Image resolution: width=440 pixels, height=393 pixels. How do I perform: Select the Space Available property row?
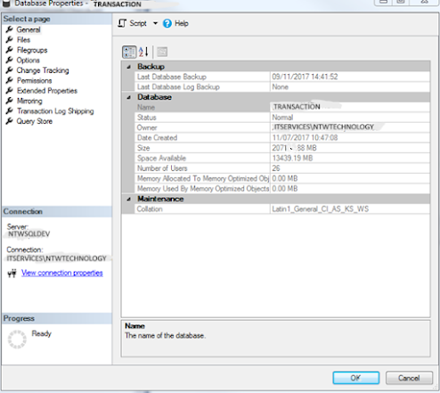282,158
